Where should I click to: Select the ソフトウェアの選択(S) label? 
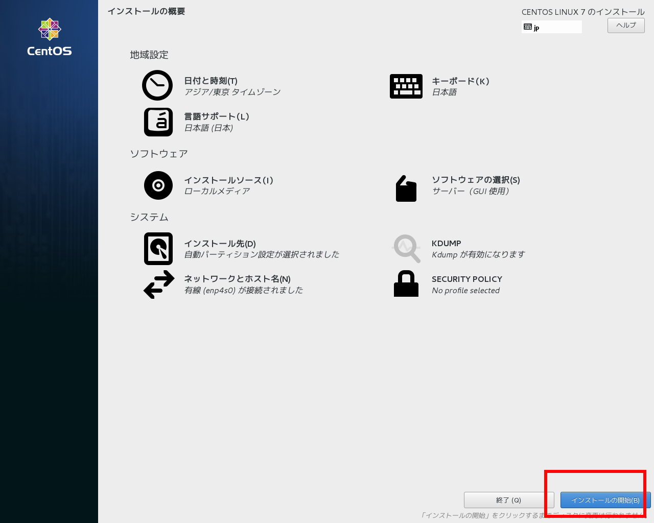tap(476, 180)
